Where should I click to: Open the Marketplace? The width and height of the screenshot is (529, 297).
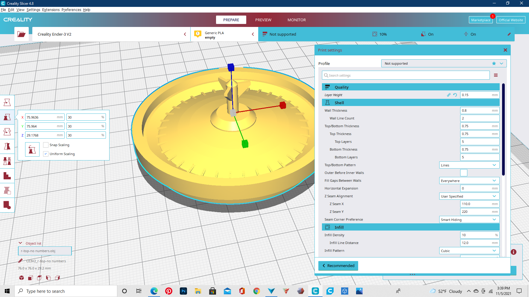click(x=481, y=20)
